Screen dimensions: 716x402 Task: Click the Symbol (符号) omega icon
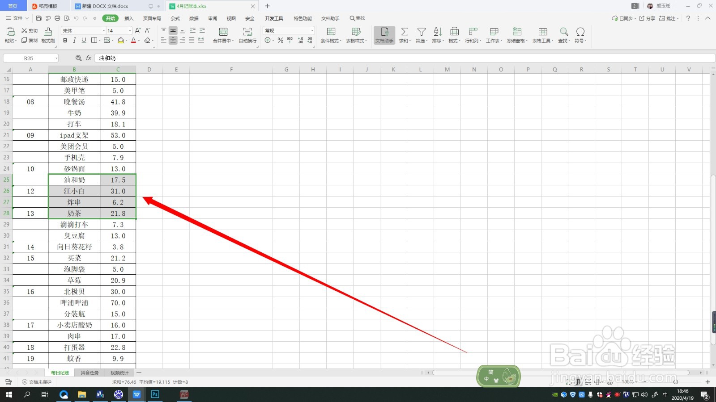[580, 32]
